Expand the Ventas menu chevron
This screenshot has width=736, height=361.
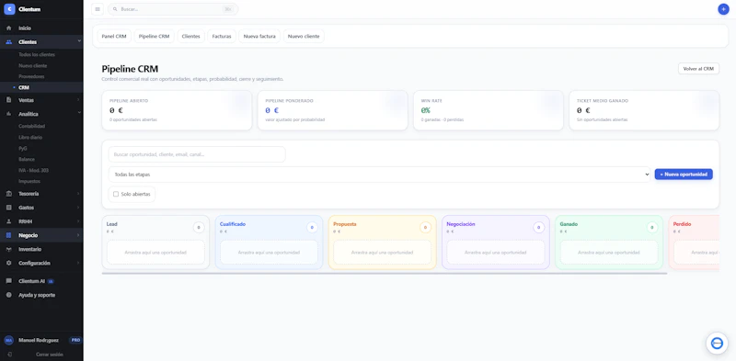tap(78, 100)
